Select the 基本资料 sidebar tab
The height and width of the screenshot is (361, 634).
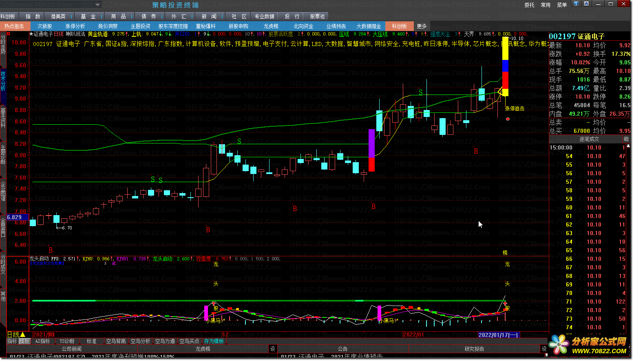[3, 118]
